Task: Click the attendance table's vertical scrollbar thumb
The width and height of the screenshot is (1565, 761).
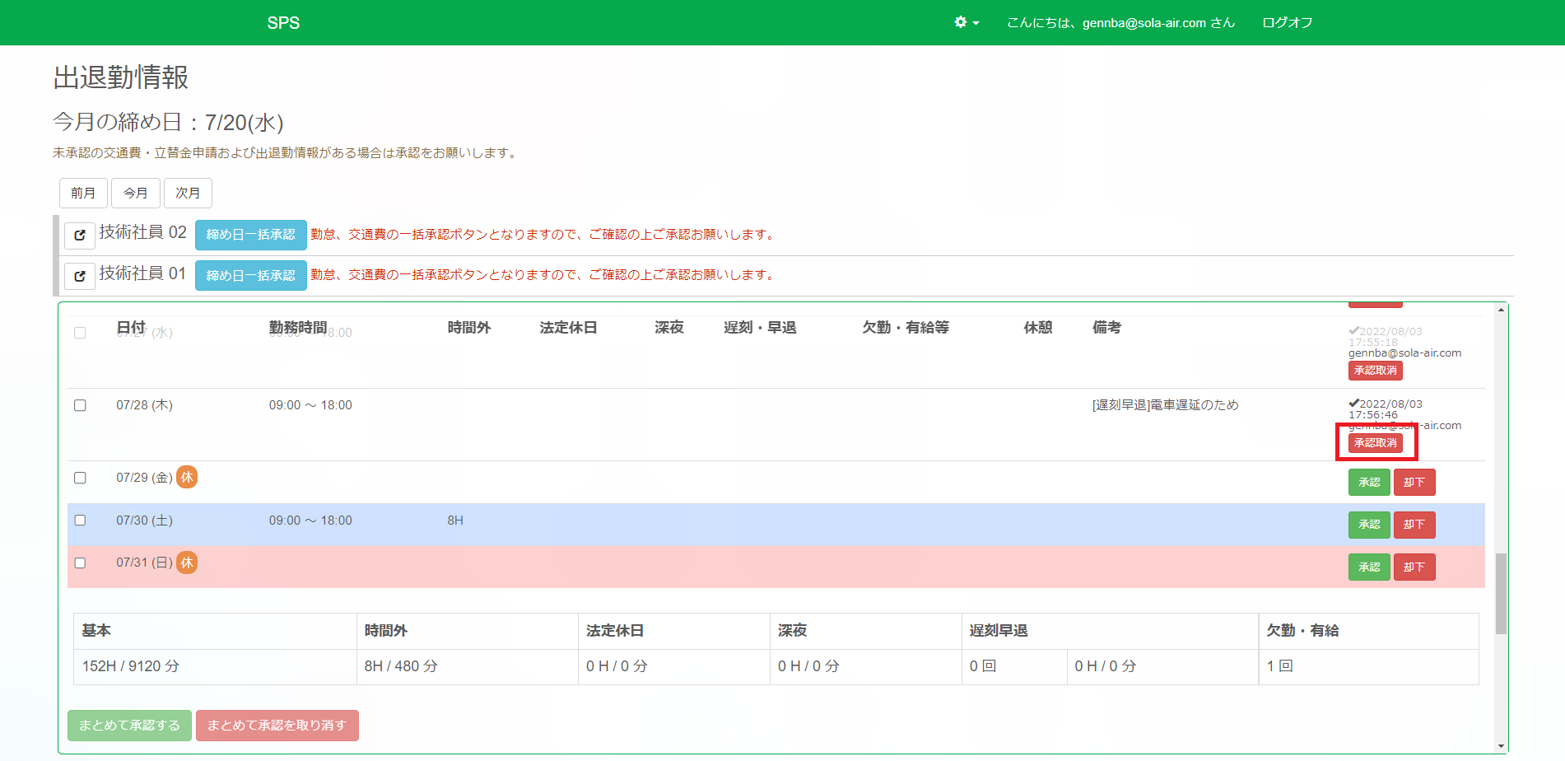Action: point(1501,593)
